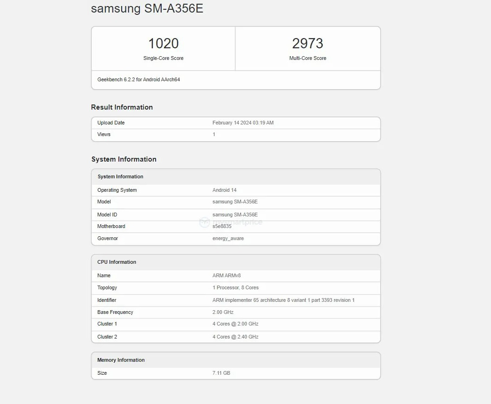This screenshot has height=404, width=491.
Task: Select the ARM implementer identifier text
Action: (283, 300)
